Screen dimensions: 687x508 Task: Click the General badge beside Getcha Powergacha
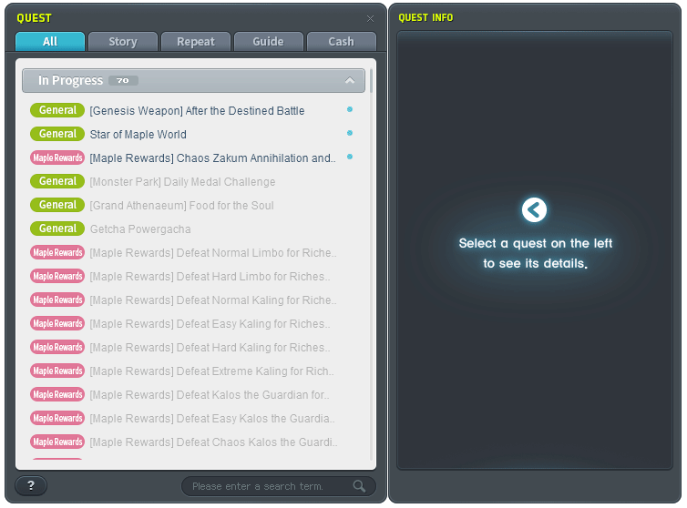click(x=57, y=229)
